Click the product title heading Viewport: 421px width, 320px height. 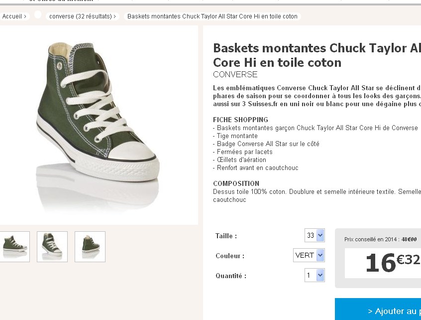coord(316,55)
